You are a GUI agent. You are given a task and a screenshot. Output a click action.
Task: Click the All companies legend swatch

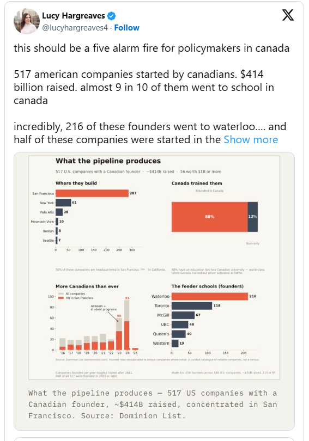(x=61, y=293)
